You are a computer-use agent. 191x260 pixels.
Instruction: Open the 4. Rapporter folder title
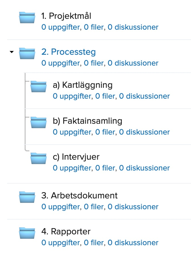[x=70, y=231]
